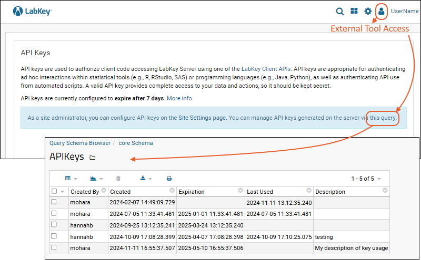421x260 pixels.
Task: Open Created column header menu
Action: point(172,190)
